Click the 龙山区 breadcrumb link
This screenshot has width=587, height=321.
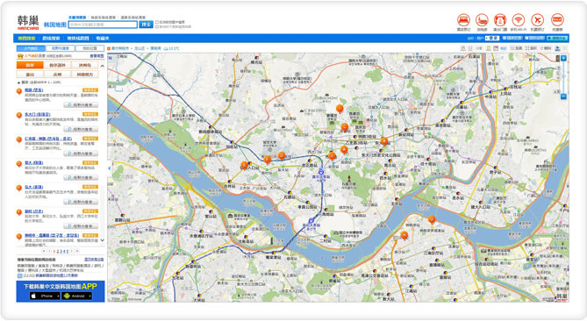coord(140,48)
